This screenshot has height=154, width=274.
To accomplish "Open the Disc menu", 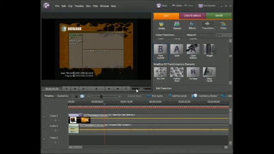I will click(x=88, y=6).
